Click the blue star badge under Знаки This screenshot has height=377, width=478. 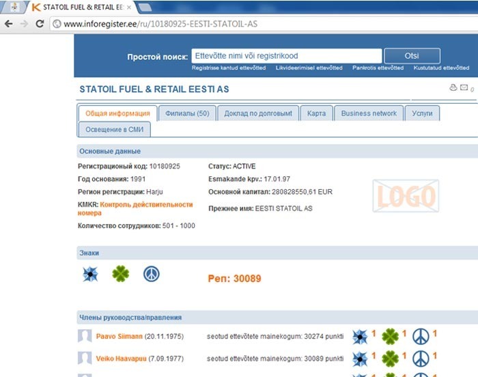(90, 274)
